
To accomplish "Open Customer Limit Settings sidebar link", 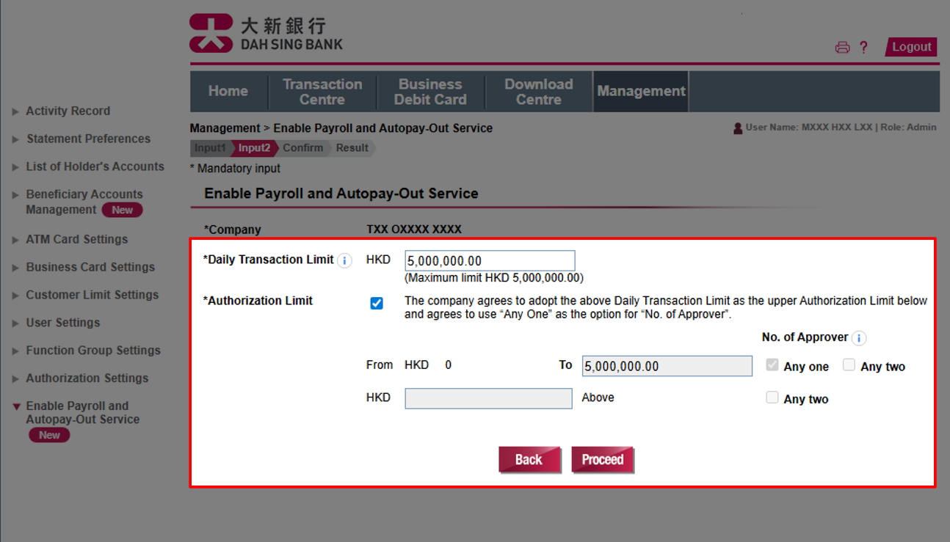I will (x=93, y=295).
